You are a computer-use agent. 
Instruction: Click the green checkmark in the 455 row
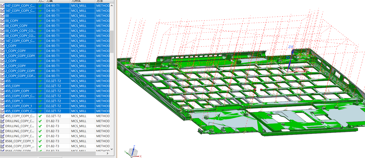click(40, 81)
